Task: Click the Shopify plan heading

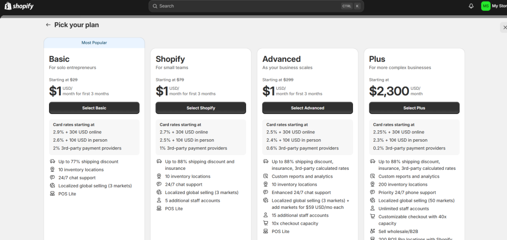Action: [170, 59]
